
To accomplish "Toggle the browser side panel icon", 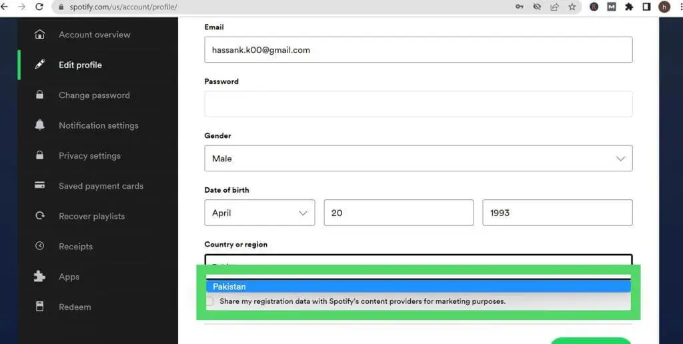I will pos(646,7).
